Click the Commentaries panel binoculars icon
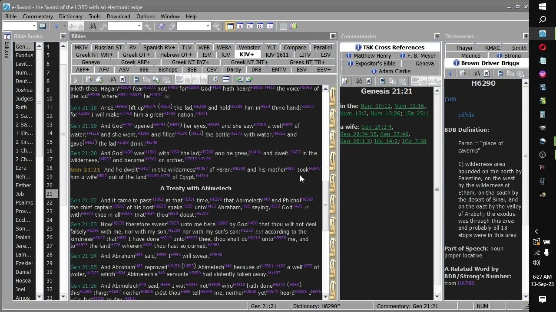 [x=359, y=81]
